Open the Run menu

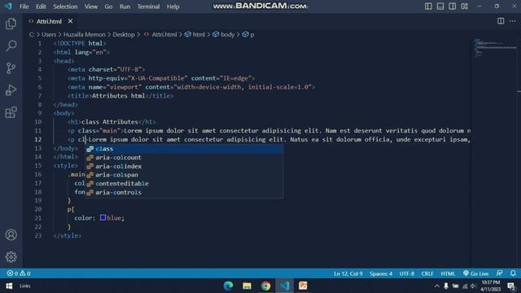pos(125,7)
